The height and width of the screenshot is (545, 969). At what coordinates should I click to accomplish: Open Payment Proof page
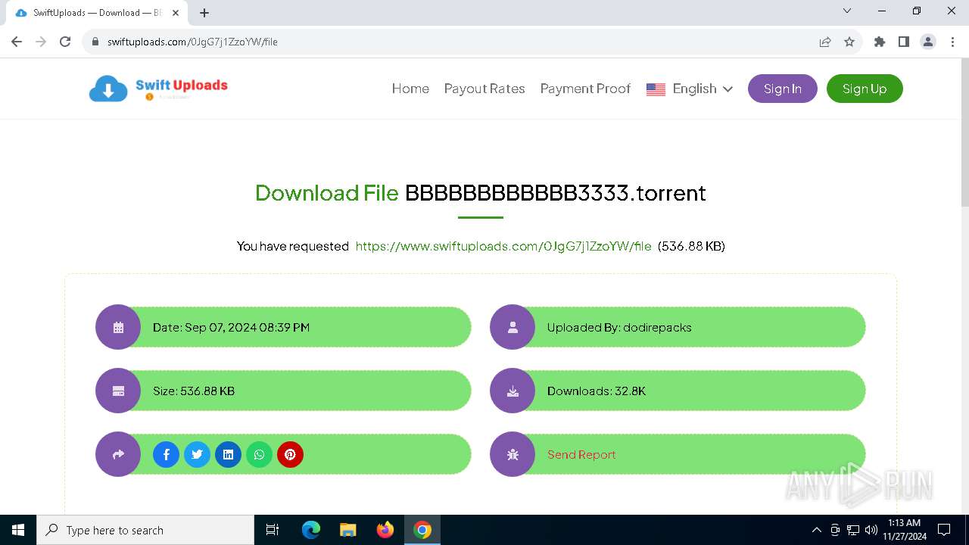tap(585, 89)
